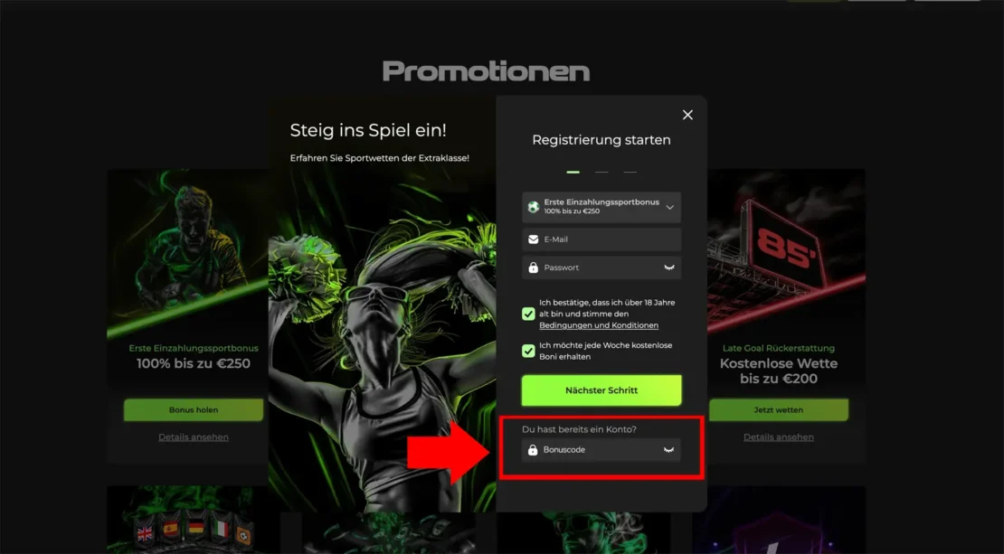Close the registration dialog with X
Viewport: 1004px width, 554px height.
pos(687,115)
